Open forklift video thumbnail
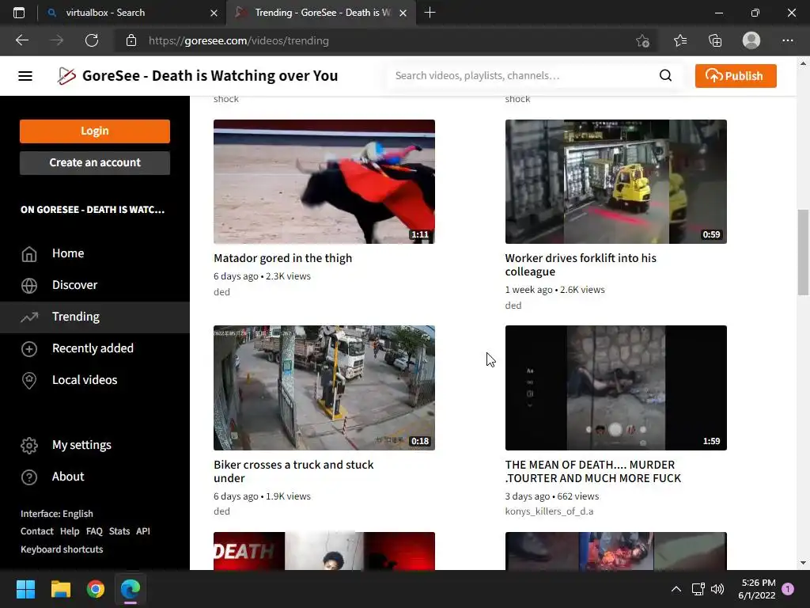This screenshot has width=810, height=608. (615, 181)
